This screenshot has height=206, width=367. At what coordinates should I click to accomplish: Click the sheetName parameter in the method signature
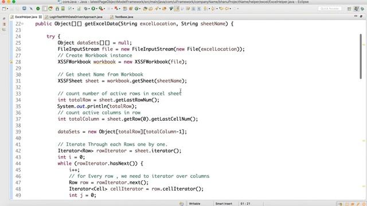213,23
